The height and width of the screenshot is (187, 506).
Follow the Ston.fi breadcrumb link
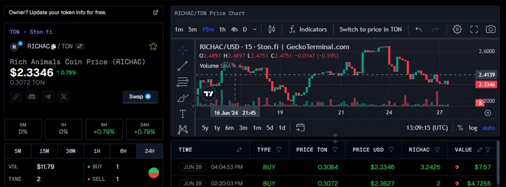(41, 32)
